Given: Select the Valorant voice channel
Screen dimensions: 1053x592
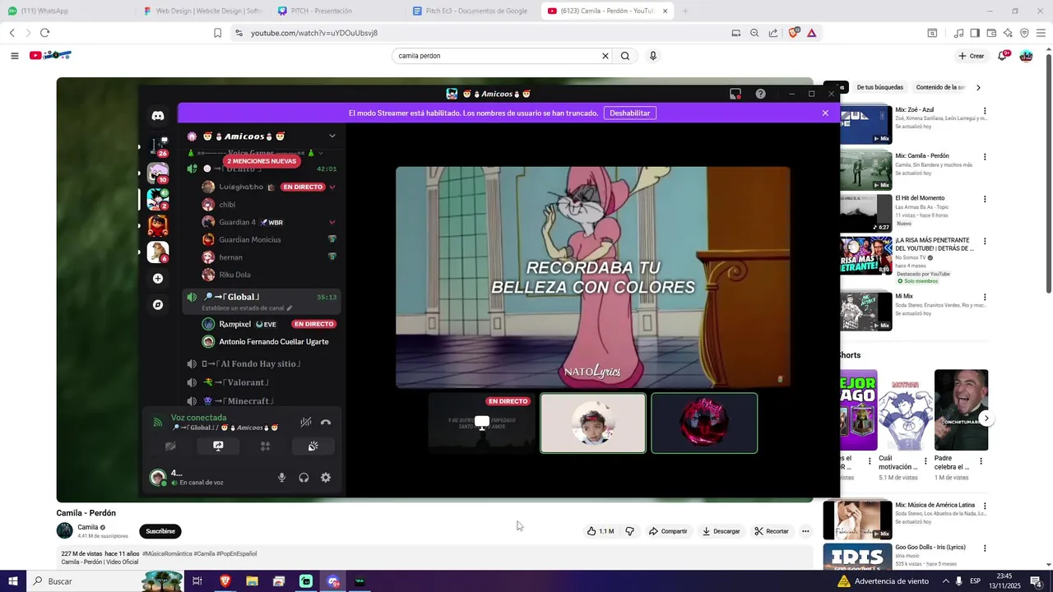Looking at the screenshot, I should pos(262,382).
